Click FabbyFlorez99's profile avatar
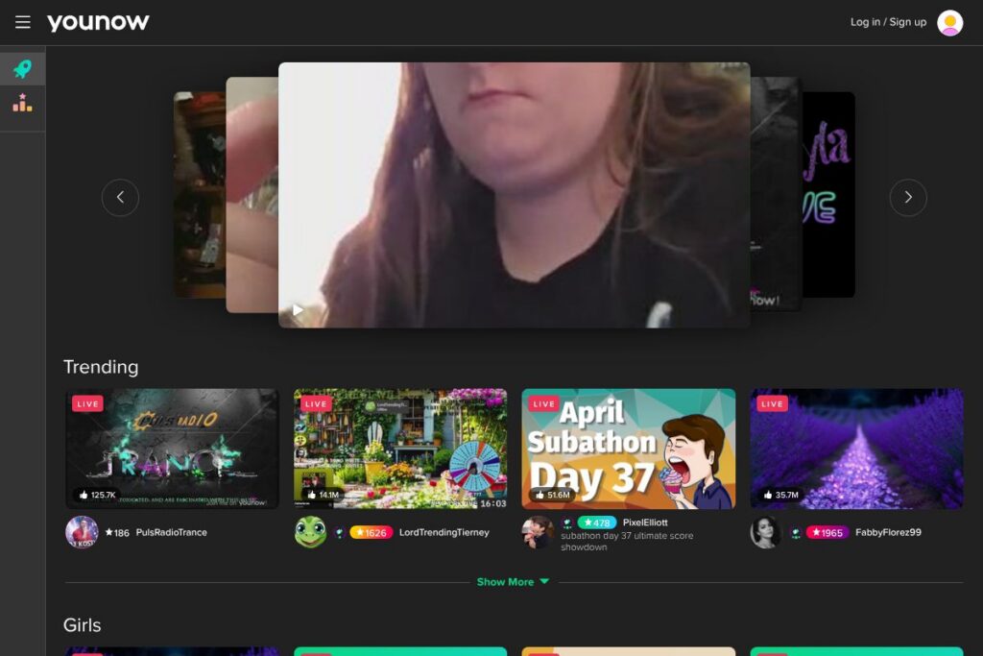 pyautogui.click(x=765, y=532)
